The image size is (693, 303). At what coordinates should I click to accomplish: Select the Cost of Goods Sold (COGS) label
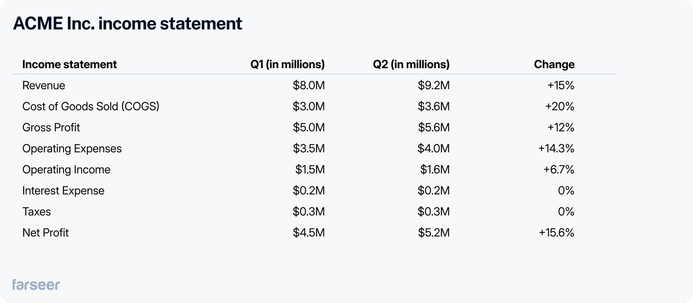[91, 106]
